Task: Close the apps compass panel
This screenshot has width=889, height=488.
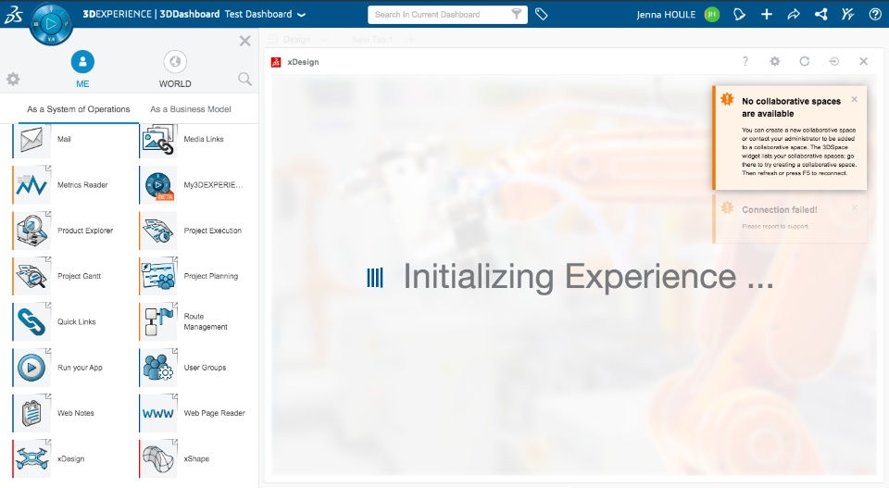Action: coord(244,41)
